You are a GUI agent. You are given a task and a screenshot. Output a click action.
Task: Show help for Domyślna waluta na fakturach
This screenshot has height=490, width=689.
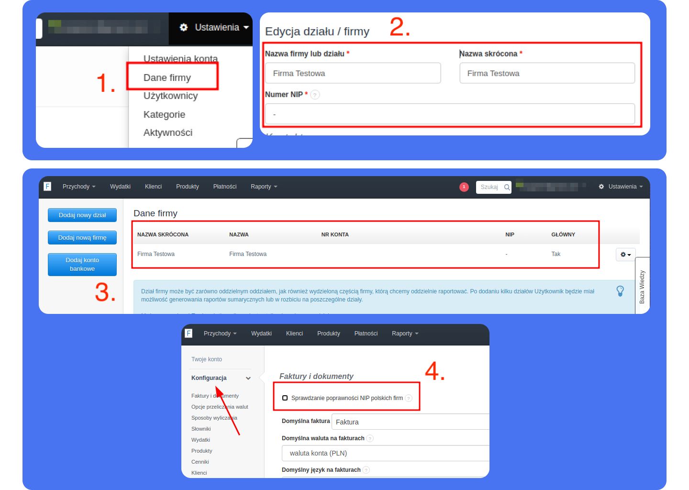click(370, 438)
